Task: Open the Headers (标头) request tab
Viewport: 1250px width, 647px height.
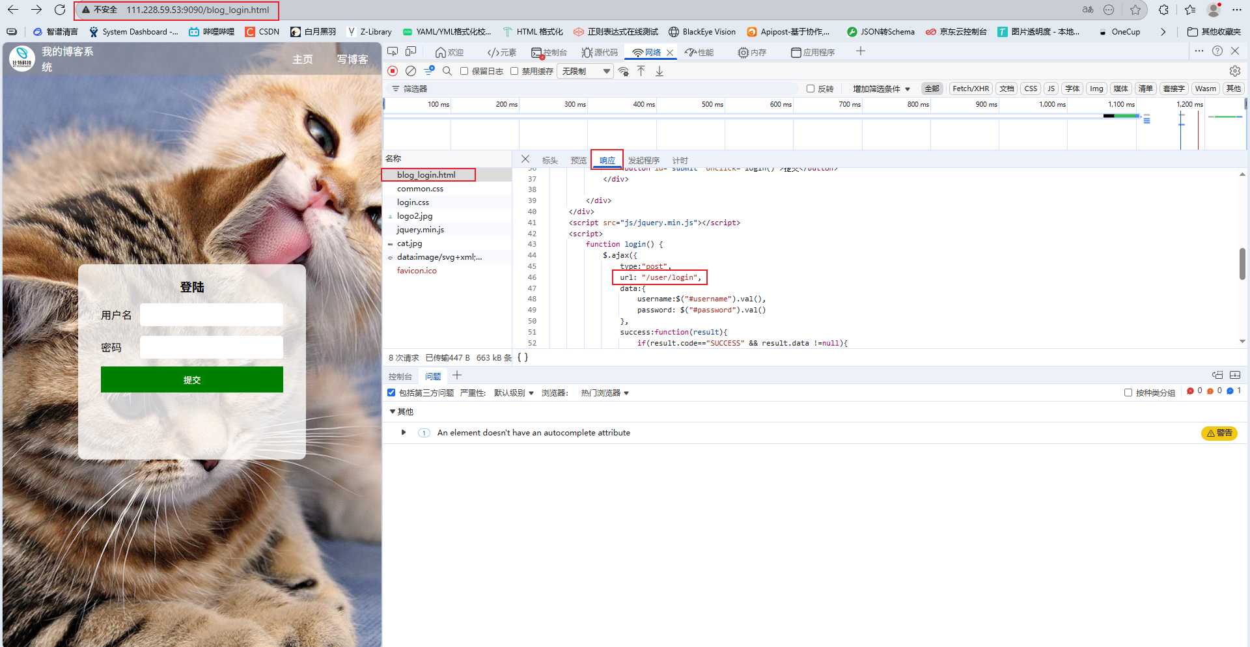Action: [550, 160]
